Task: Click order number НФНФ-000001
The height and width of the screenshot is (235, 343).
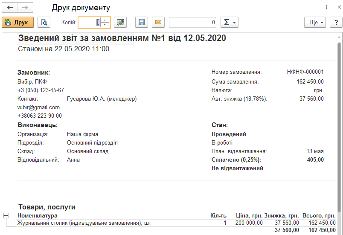Action: (305, 72)
